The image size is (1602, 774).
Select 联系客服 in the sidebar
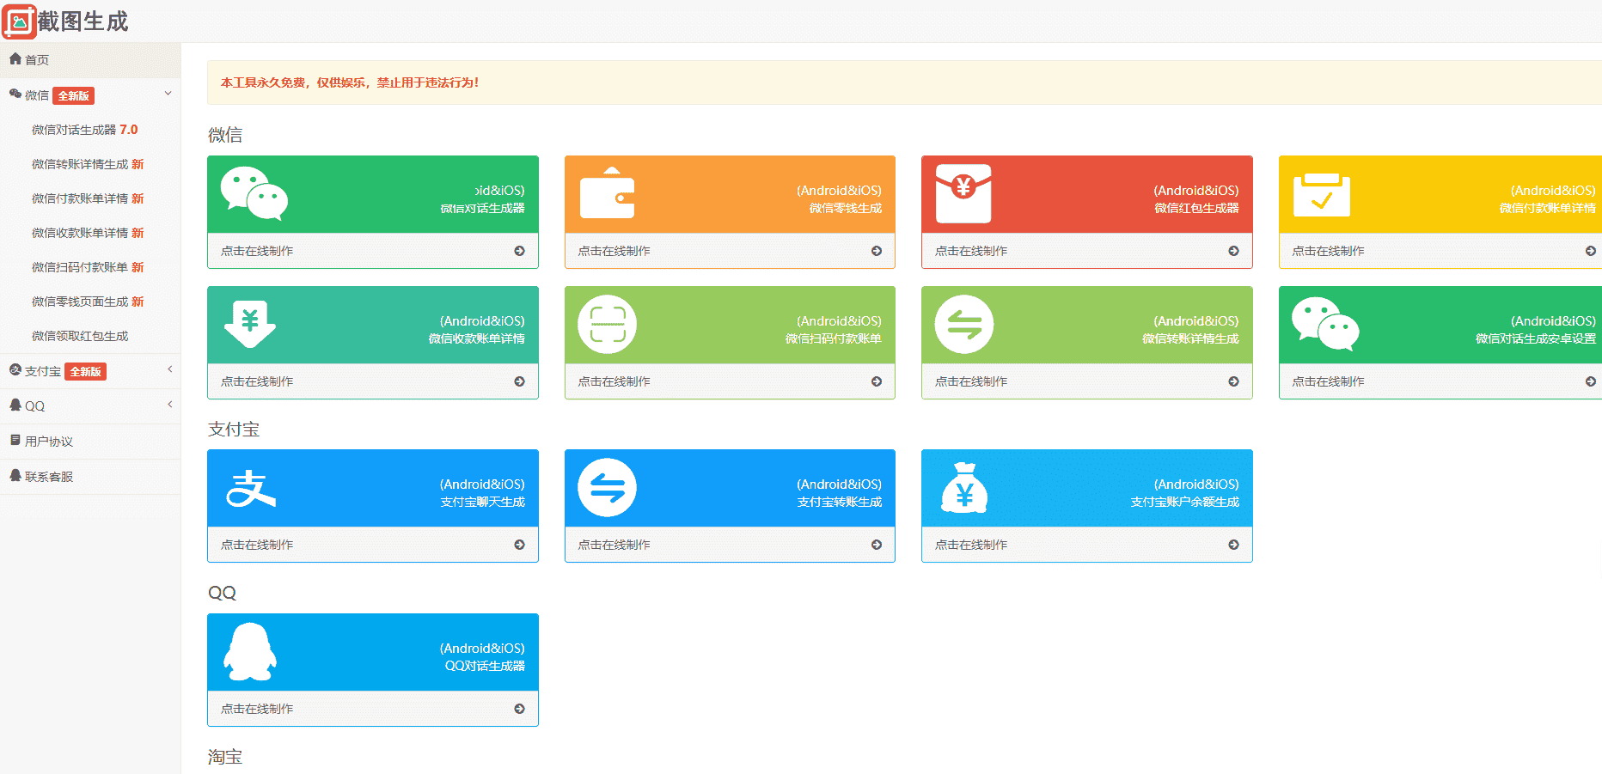point(49,477)
